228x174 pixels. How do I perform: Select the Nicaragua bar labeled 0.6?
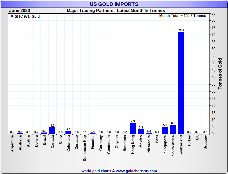[149, 133]
